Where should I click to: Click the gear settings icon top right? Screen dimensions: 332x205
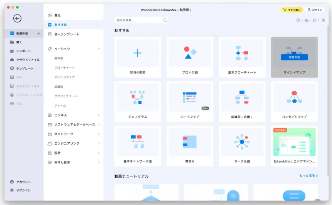323,20
